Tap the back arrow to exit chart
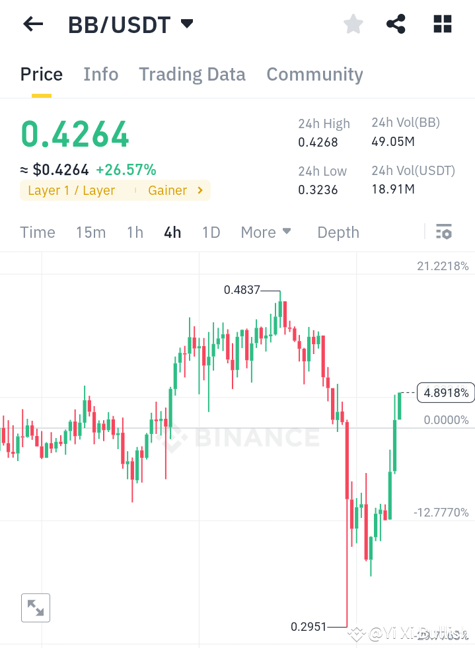This screenshot has height=648, width=475. (x=32, y=24)
